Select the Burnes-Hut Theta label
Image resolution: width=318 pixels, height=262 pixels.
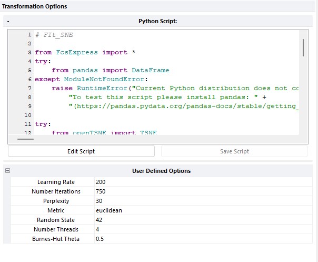(x=56, y=239)
